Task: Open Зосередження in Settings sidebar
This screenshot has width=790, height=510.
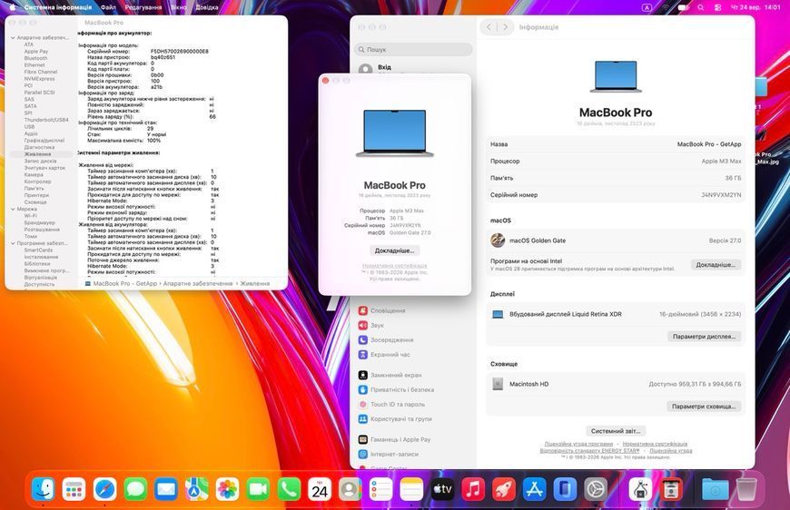Action: pyautogui.click(x=391, y=339)
